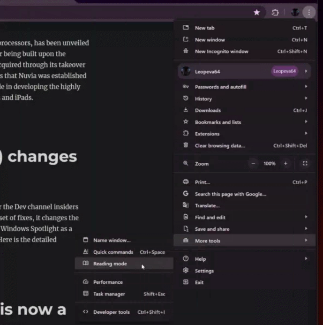The image size is (323, 325).
Task: Click the Settings gear icon
Action: 186,270
